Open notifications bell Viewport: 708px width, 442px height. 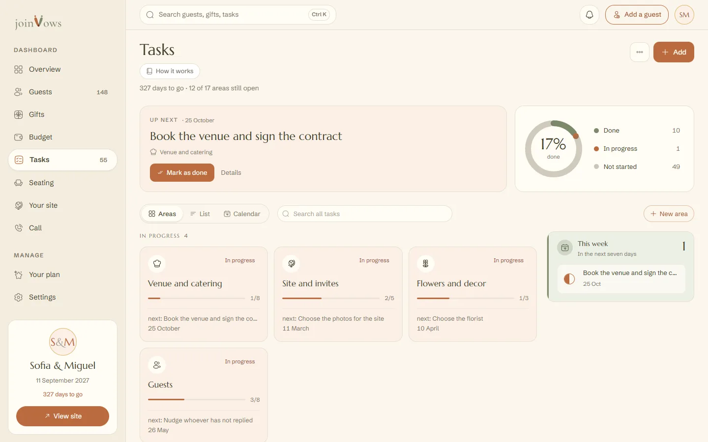590,15
